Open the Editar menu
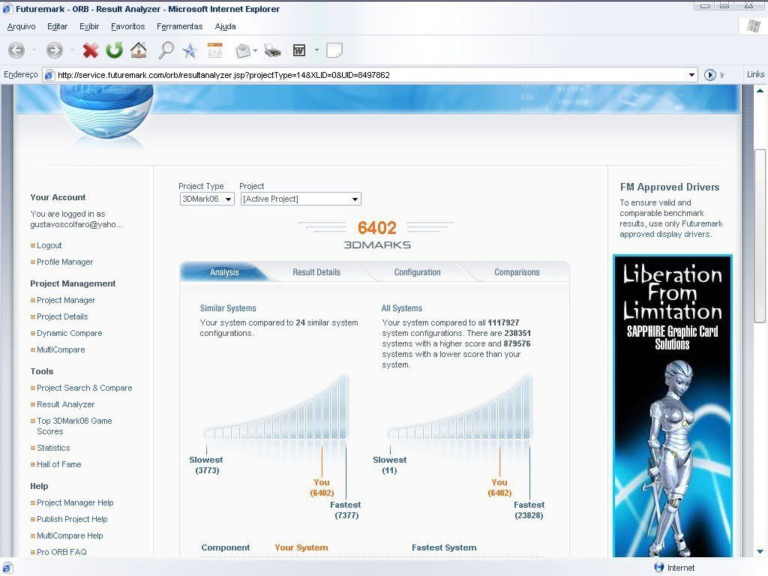768x576 pixels. coord(57,26)
